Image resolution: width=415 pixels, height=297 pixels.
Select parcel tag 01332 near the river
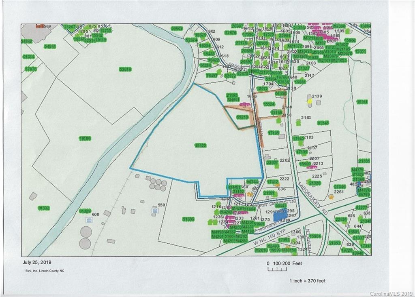coord(43,208)
